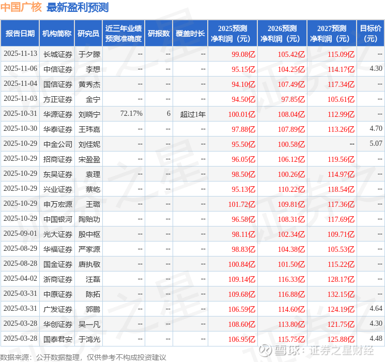Click the 国信证券 institution cell
The image size is (385, 362).
pos(58,84)
